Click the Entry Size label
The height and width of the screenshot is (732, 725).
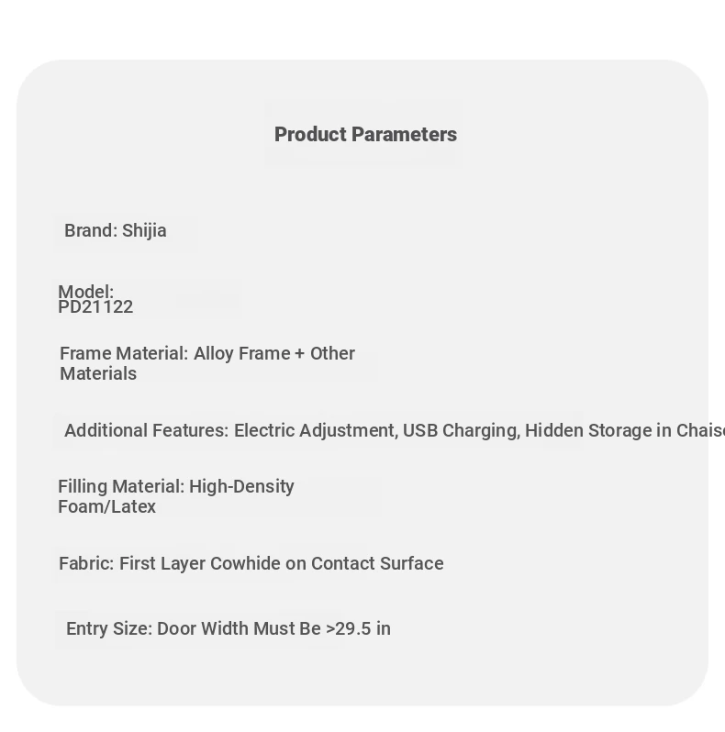point(109,629)
